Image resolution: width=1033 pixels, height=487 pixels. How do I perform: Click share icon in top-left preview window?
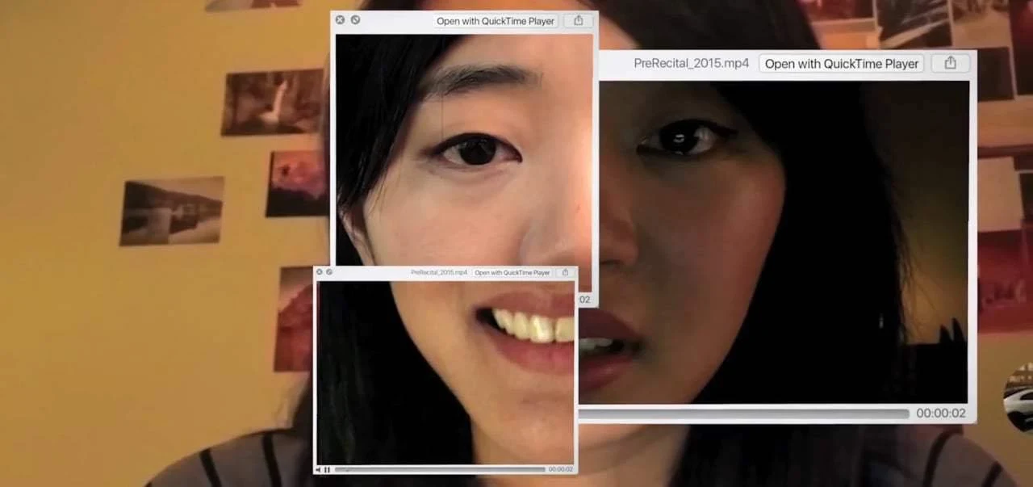click(578, 21)
